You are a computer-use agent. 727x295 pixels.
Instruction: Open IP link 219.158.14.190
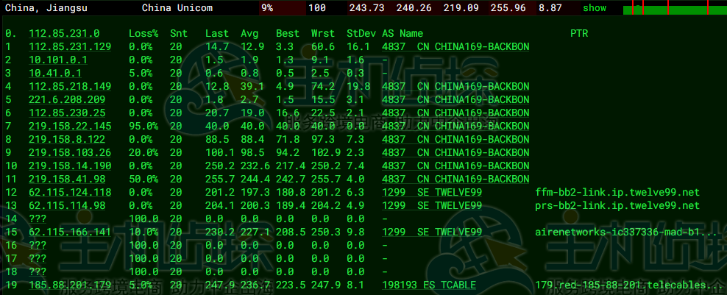tap(70, 166)
